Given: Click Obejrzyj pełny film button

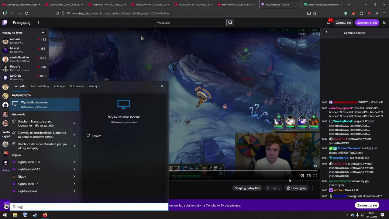Looking at the screenshot, I should point(247,188).
